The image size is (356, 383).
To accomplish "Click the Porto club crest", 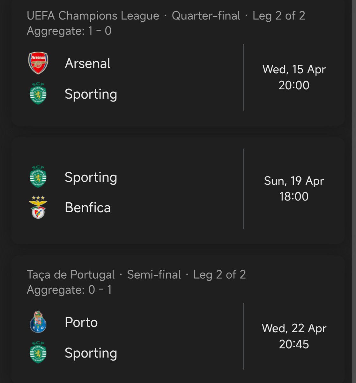I will pos(38,322).
